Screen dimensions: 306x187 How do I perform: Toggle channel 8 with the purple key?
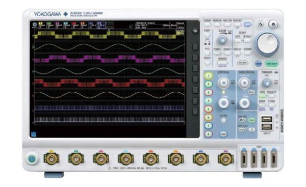tap(209, 134)
